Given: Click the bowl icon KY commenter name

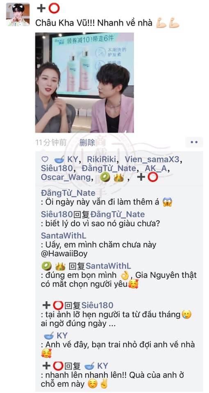Looking at the screenshot, I should 56,336.
